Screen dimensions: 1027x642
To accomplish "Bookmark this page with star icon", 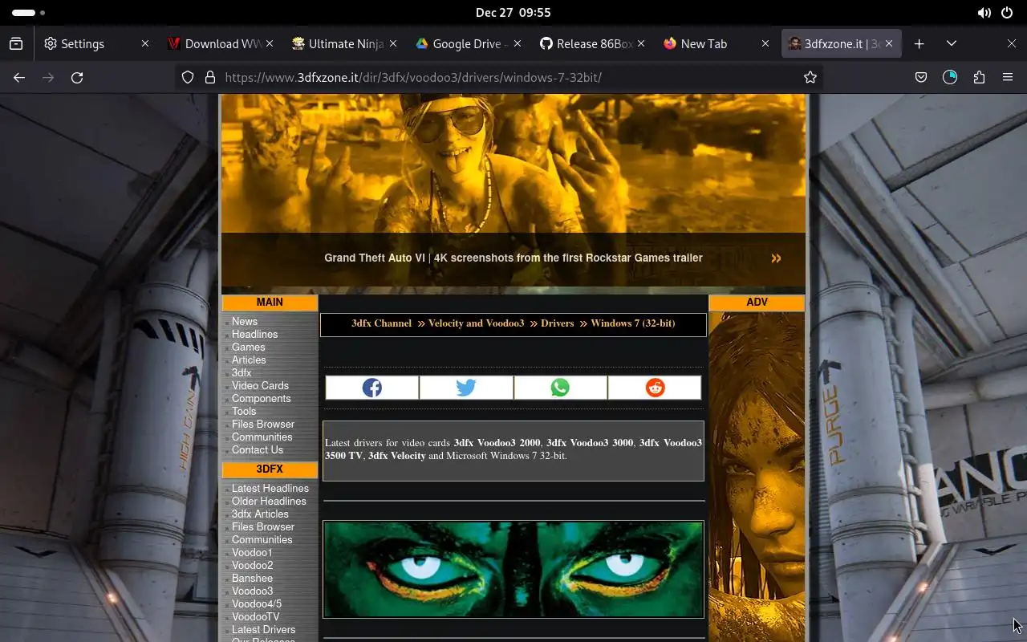I will pyautogui.click(x=810, y=77).
